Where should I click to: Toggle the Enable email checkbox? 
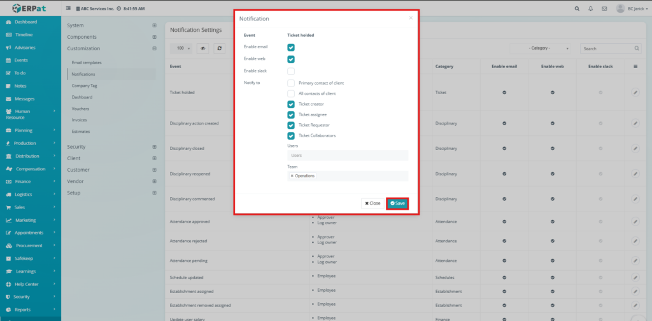click(291, 48)
